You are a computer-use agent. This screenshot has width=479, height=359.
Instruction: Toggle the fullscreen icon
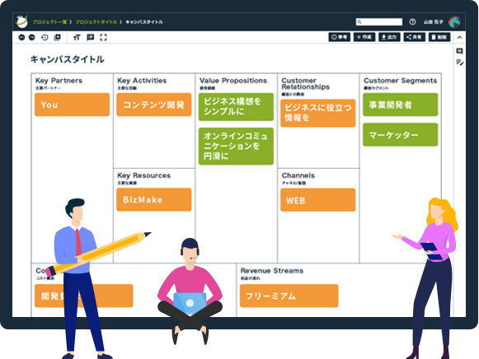(103, 37)
